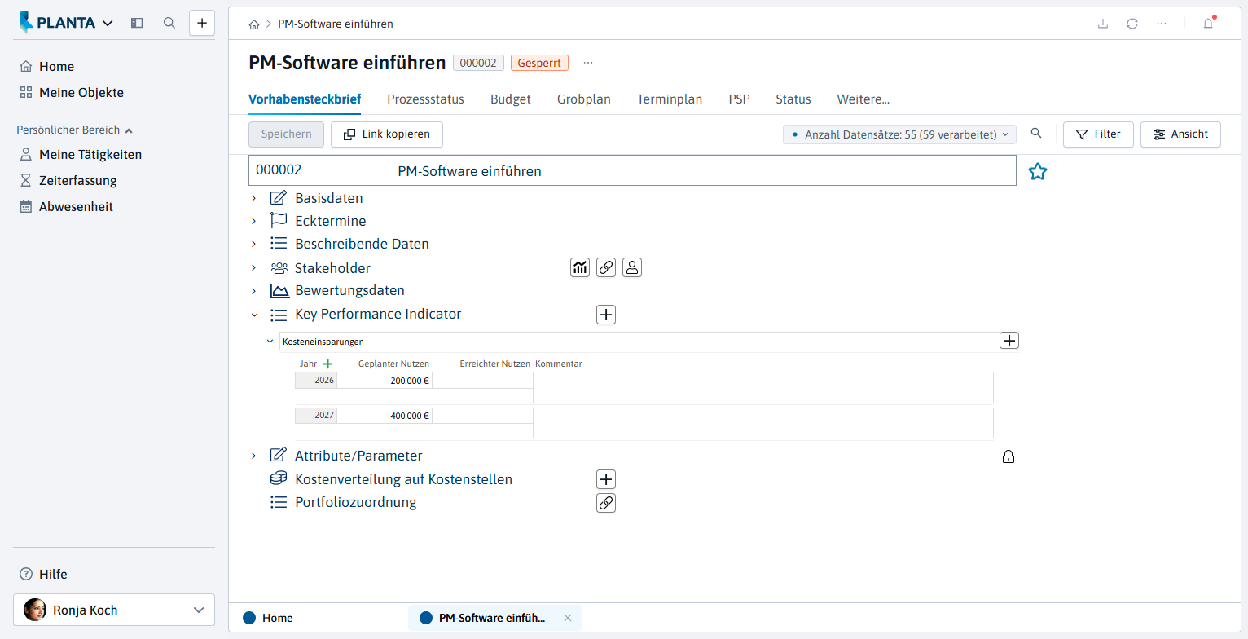Expand the Stakeholder section
Viewport: 1248px width, 639px height.
[x=254, y=268]
